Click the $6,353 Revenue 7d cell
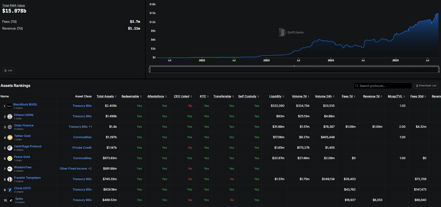This screenshot has height=207, width=441. (x=377, y=200)
